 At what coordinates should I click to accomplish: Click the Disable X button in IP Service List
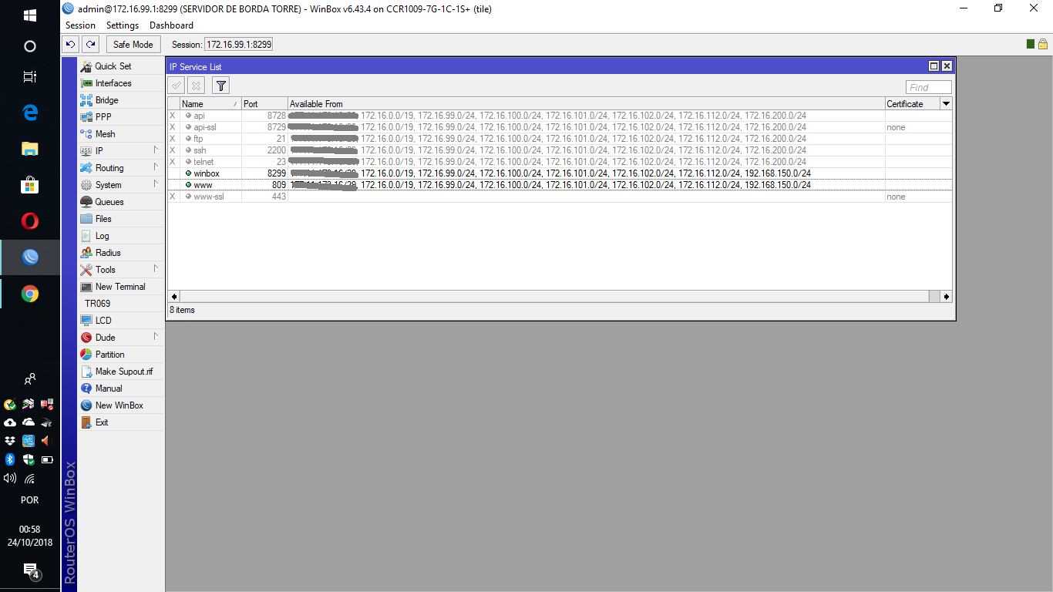click(x=197, y=86)
